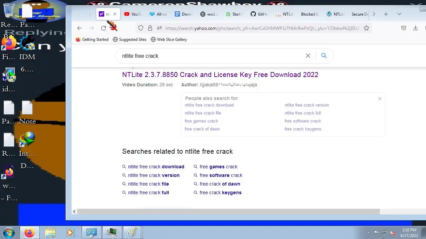
Task: Select suggestion "ntlite free crack full" in box
Action: [303, 113]
